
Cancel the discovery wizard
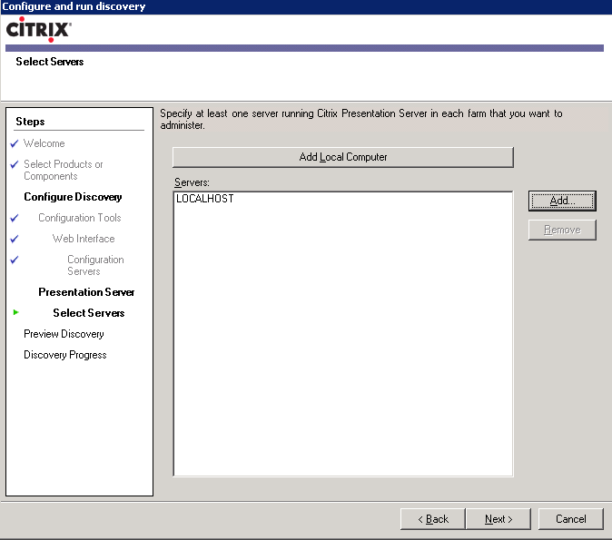coord(570,519)
